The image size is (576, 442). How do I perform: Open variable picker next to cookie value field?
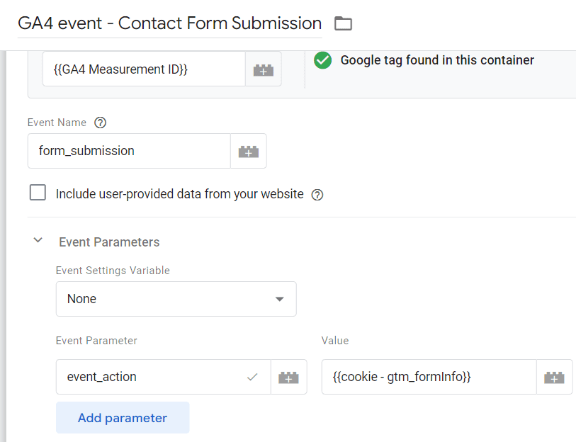(554, 377)
